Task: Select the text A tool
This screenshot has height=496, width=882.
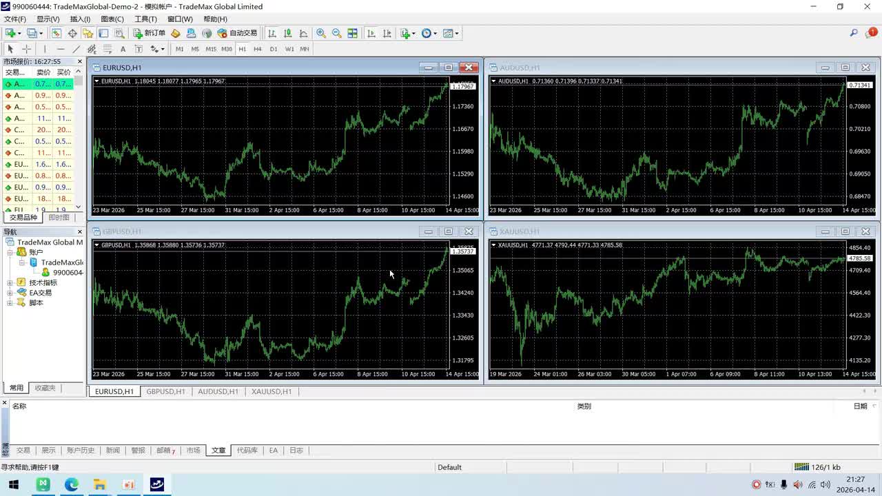Action: coord(123,49)
